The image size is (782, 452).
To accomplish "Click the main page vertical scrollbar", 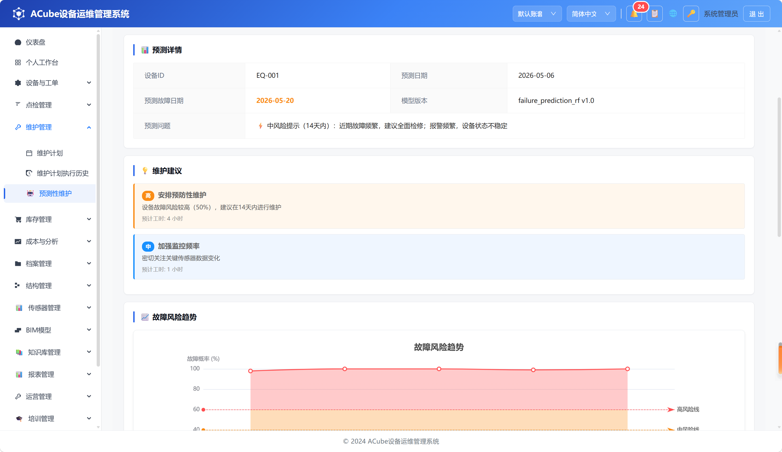I will coord(779,168).
